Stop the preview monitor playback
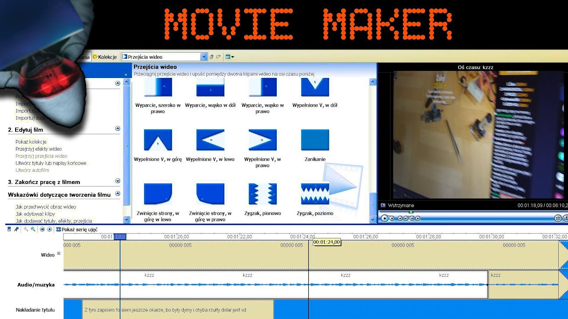This screenshot has height=319, width=568. (x=392, y=218)
